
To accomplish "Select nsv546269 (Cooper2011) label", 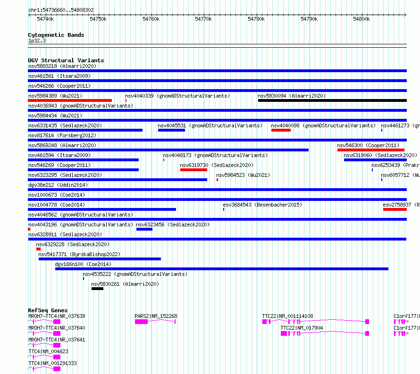I will pyautogui.click(x=59, y=165).
